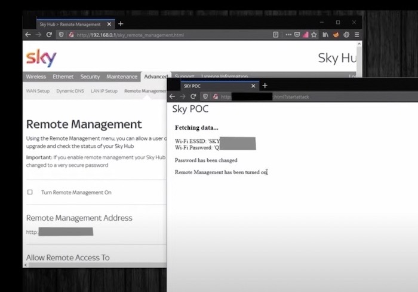Click the Sky logo
The width and height of the screenshot is (418, 292).
point(41,57)
